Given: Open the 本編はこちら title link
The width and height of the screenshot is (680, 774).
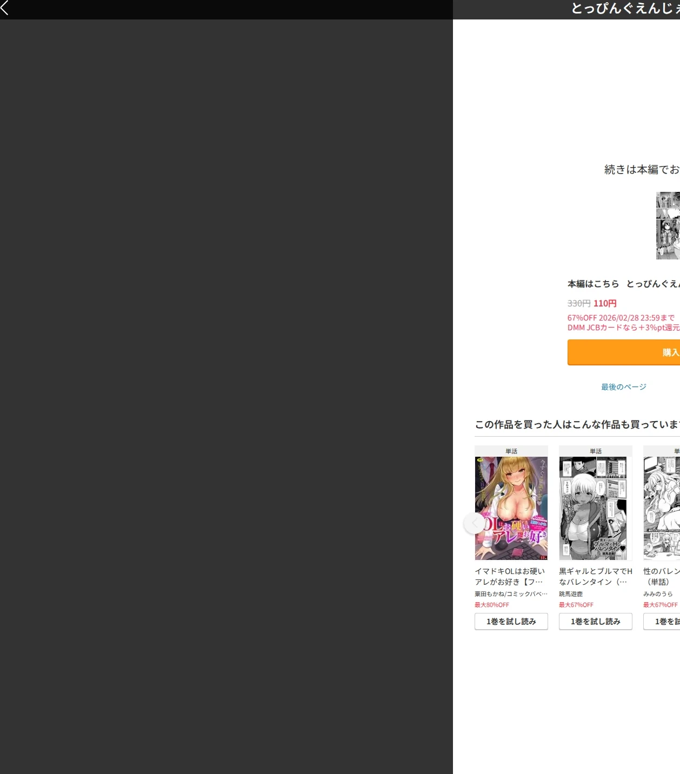Looking at the screenshot, I should tap(624, 284).
